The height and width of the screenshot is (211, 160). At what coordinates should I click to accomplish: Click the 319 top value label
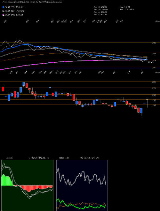tap(5, 21)
